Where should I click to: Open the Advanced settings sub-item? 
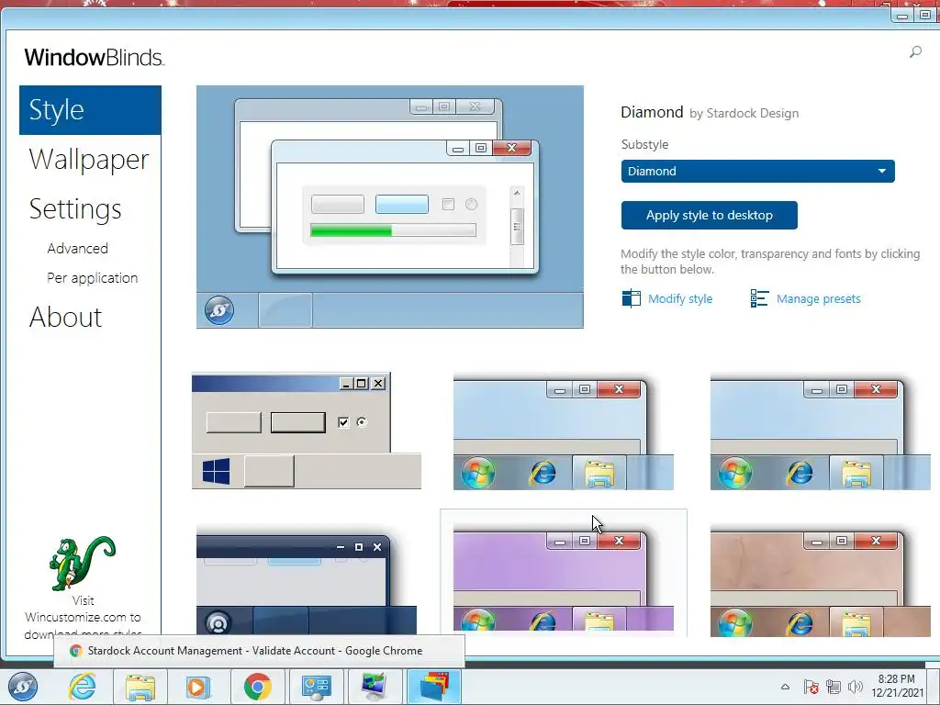pos(78,248)
